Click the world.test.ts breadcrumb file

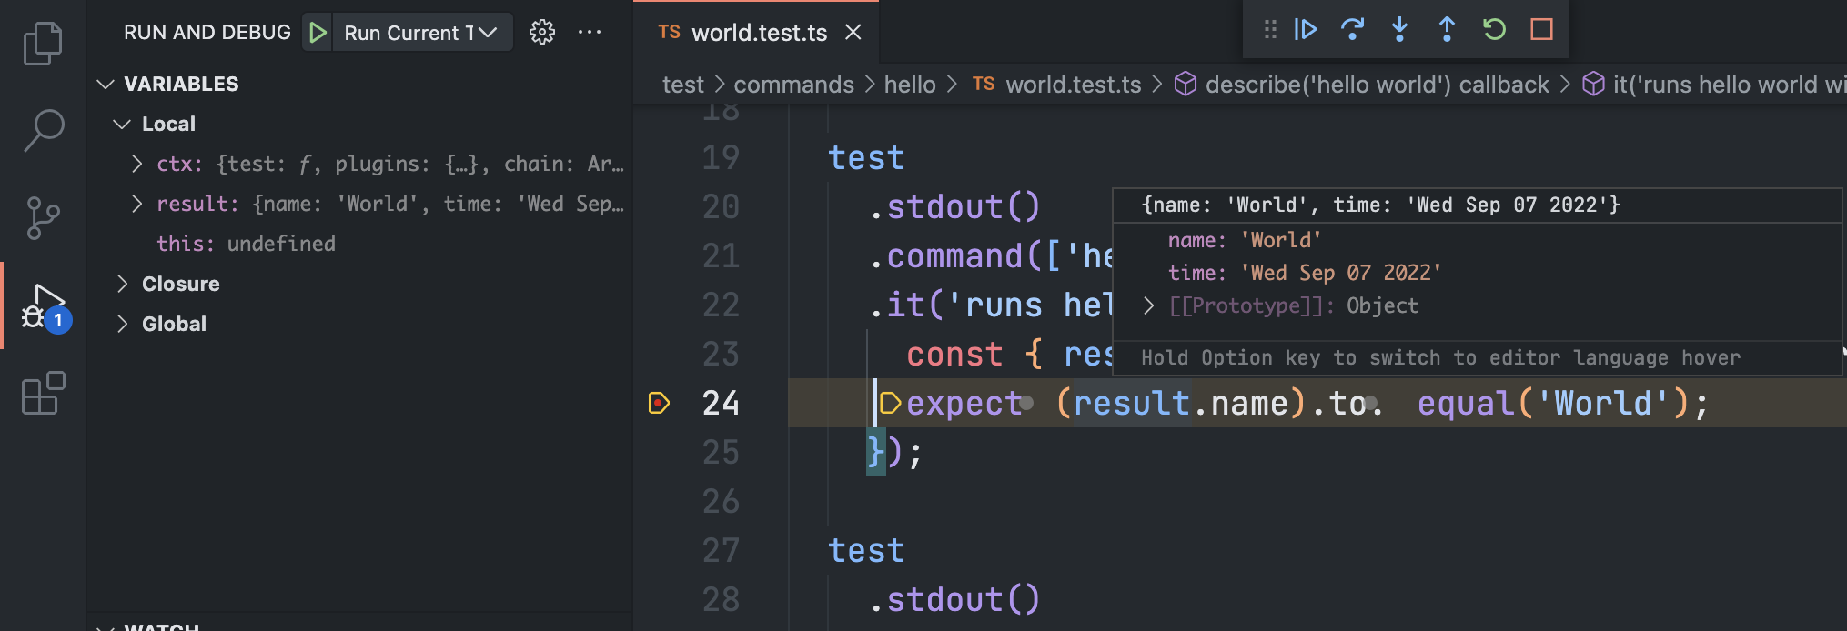click(1057, 85)
